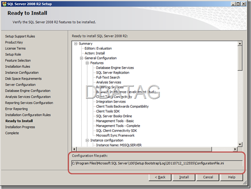The image size is (251, 189).
Task: Click the SQL Server setup title bar icon
Action: (x=4, y=4)
